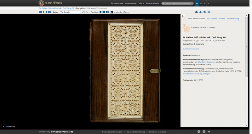Download the manuscript image

[x=200, y=12]
